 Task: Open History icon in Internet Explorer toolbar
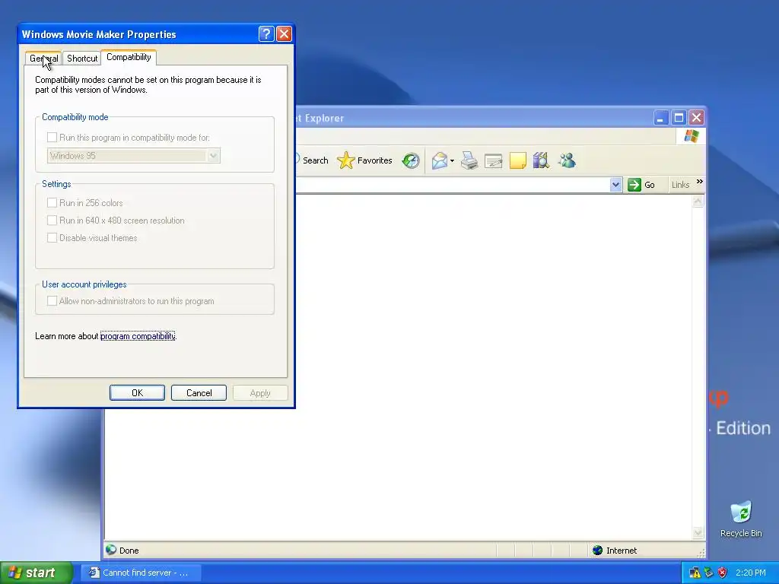point(411,160)
